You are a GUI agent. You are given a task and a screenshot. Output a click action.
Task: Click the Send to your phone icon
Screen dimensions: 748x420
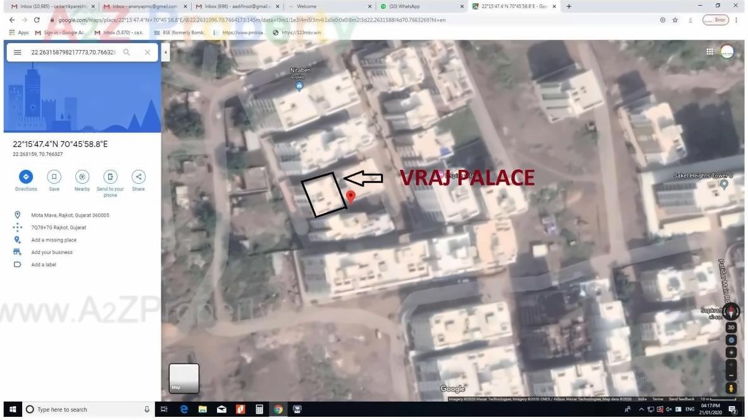(x=110, y=177)
